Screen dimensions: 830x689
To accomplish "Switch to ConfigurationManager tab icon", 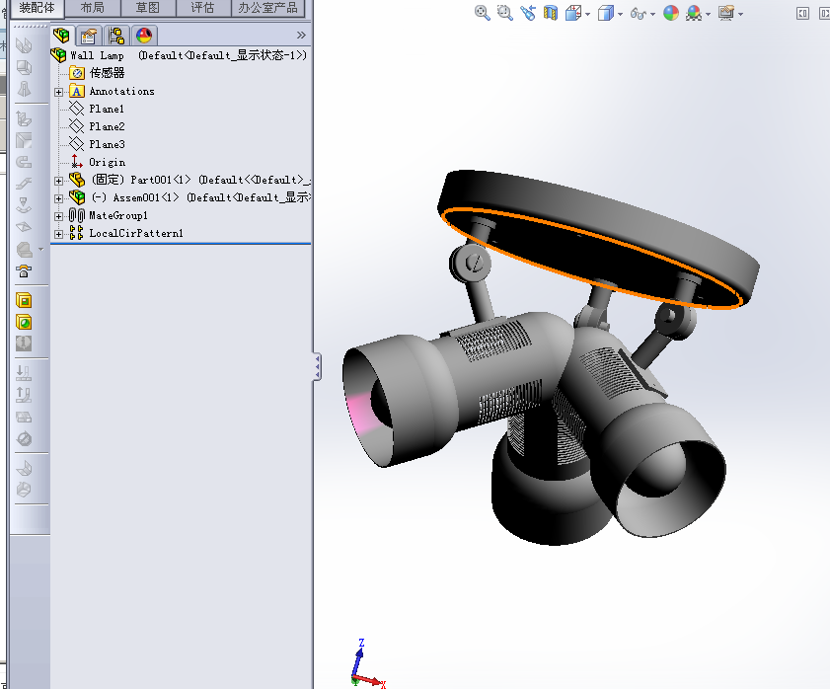I will [115, 36].
